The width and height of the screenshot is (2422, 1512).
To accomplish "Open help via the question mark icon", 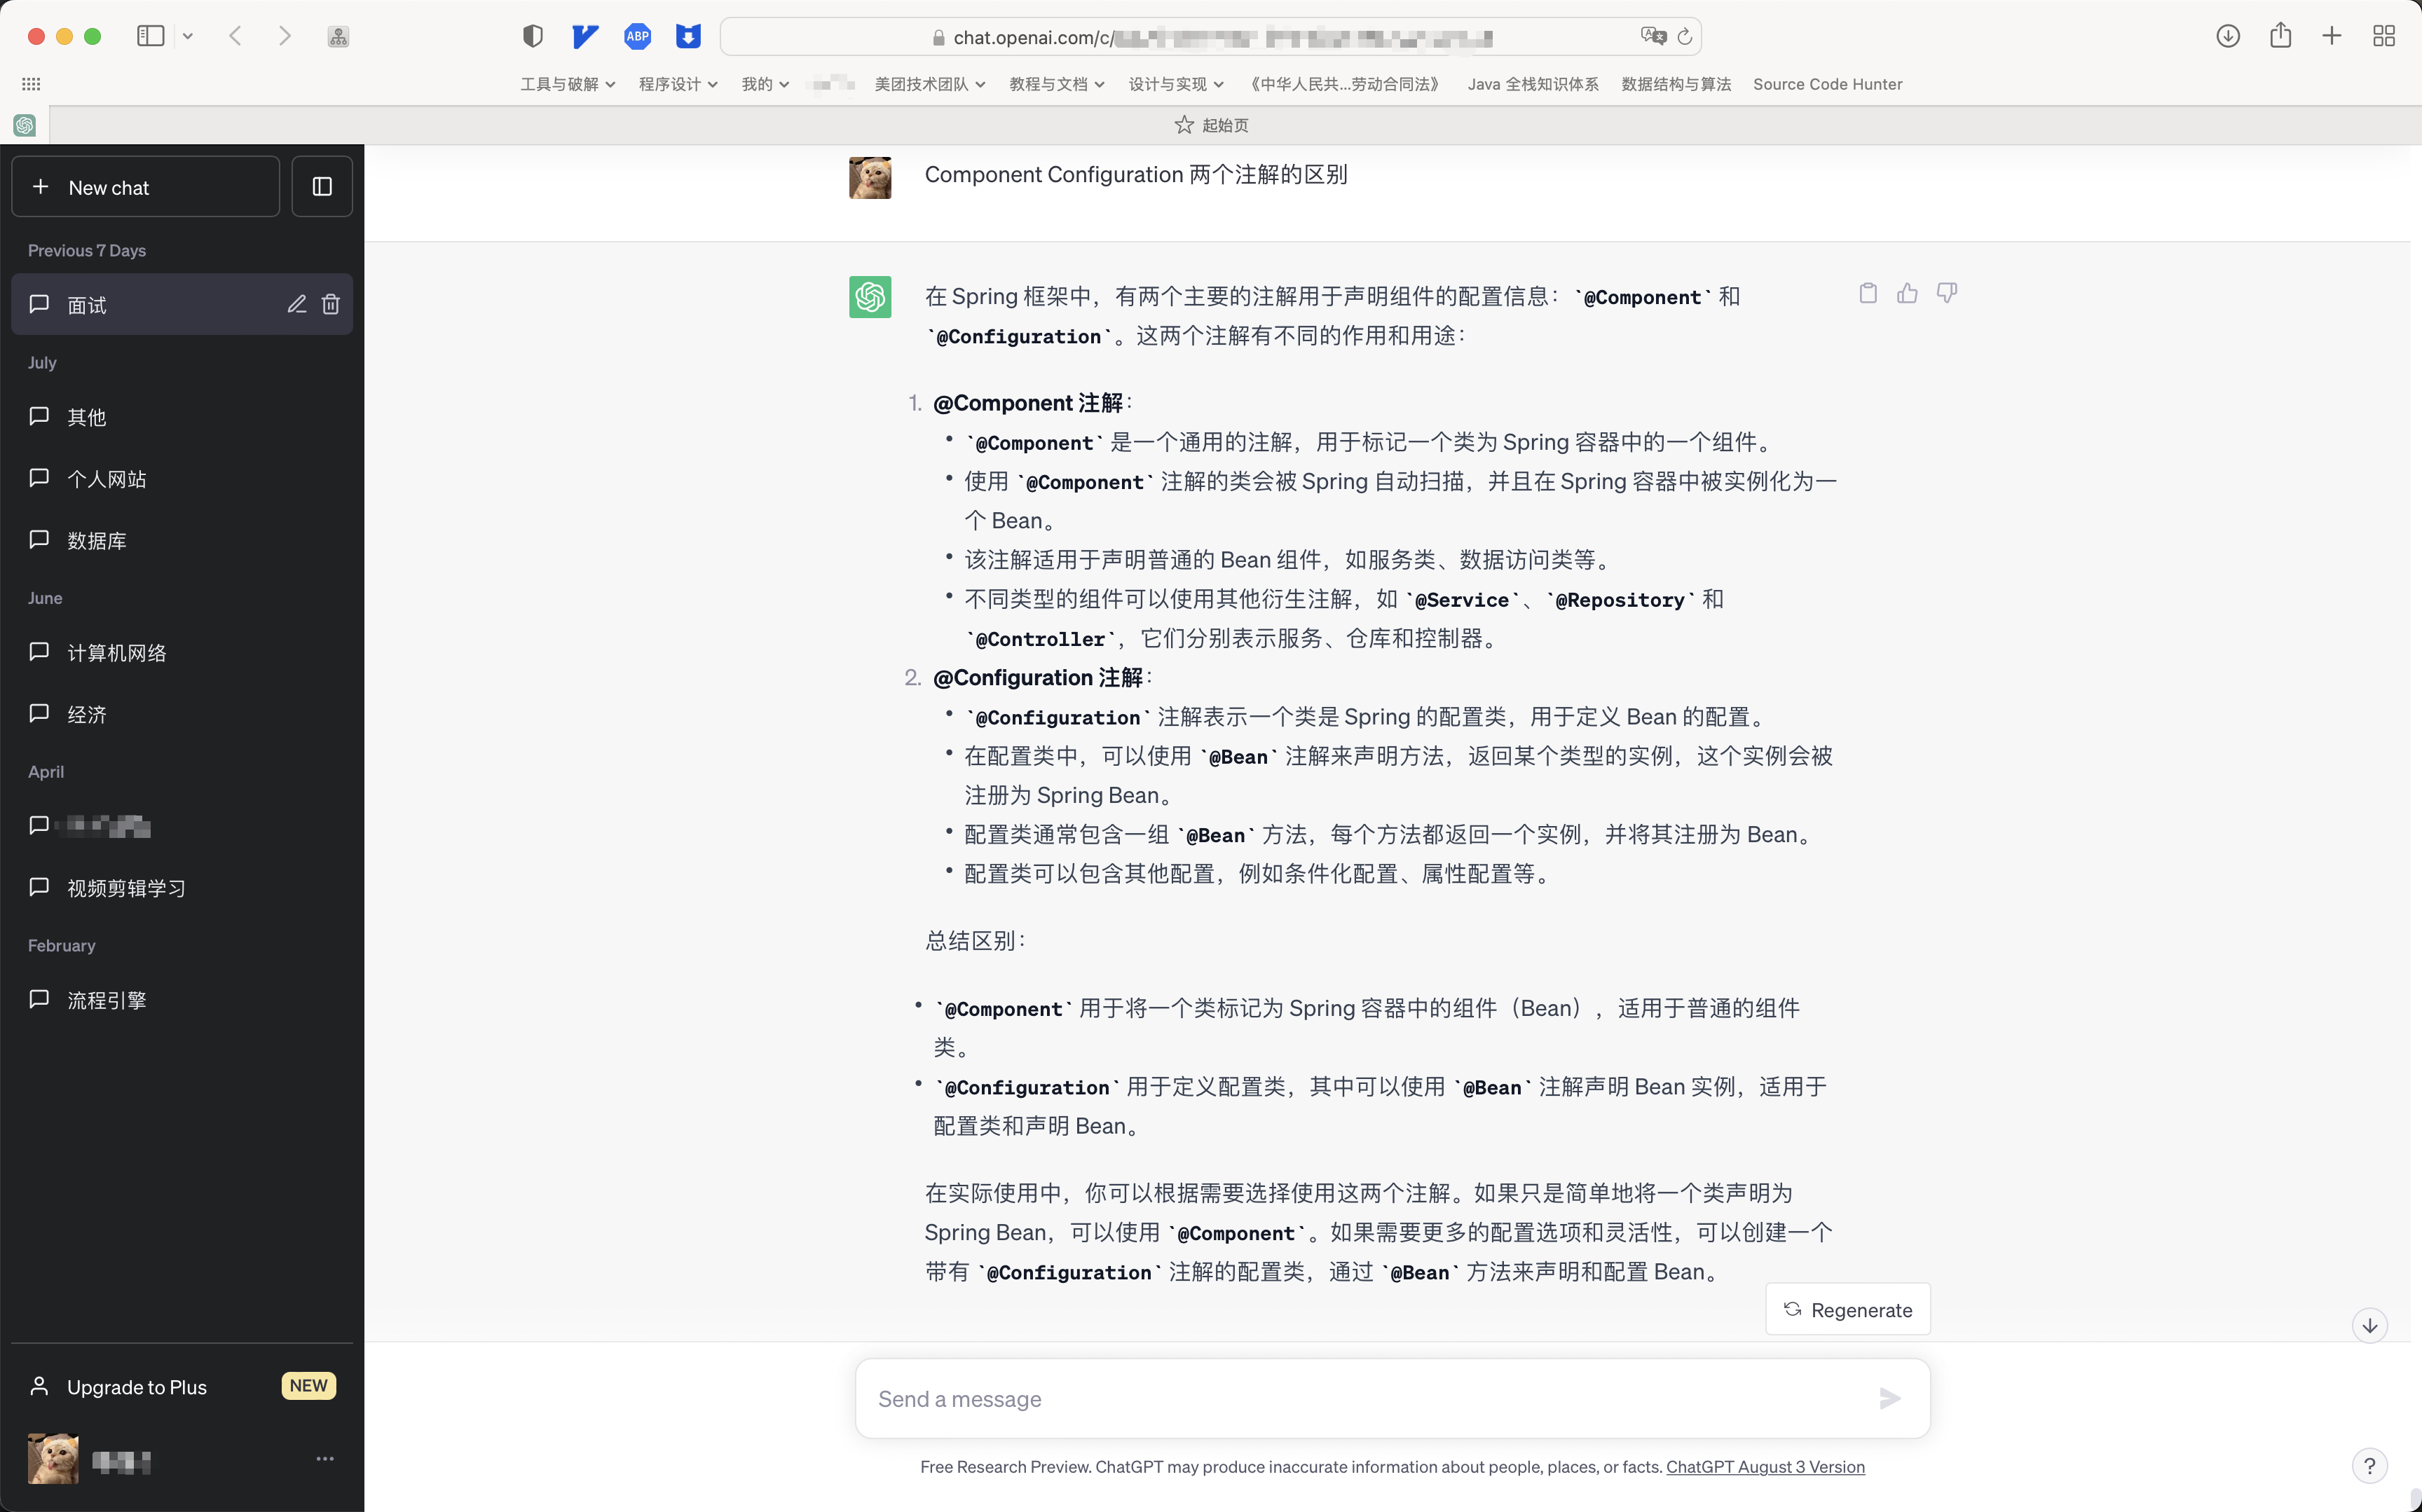I will coord(2370,1465).
